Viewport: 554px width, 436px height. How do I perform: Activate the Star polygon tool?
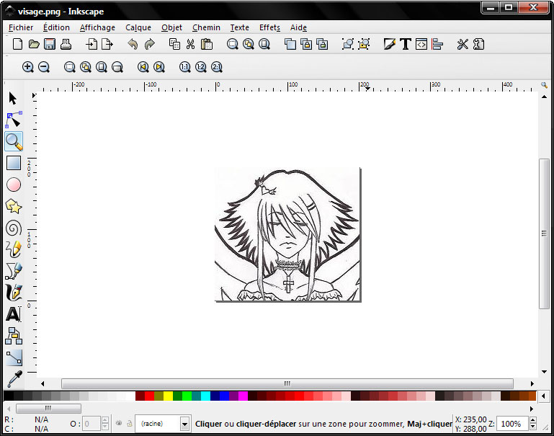(x=14, y=207)
